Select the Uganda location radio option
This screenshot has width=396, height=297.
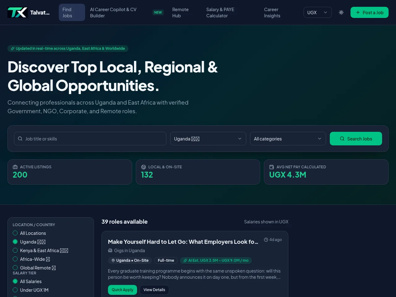tap(15, 242)
